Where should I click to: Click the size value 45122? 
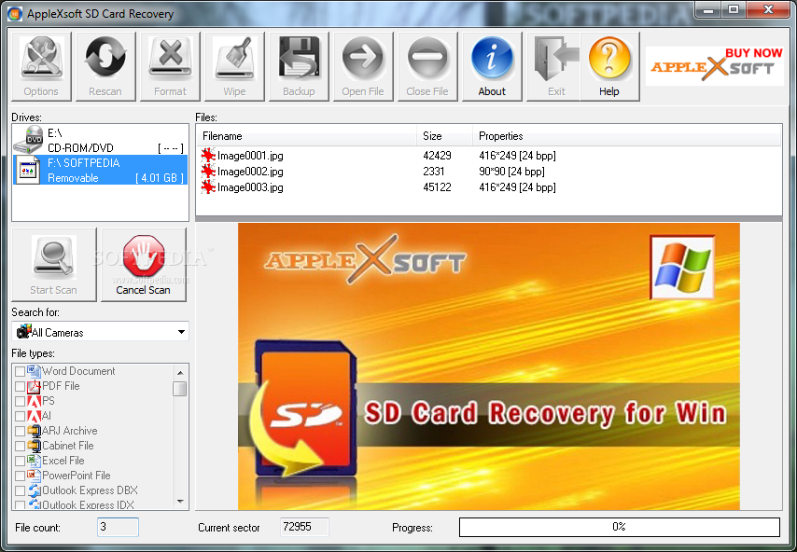[x=437, y=187]
